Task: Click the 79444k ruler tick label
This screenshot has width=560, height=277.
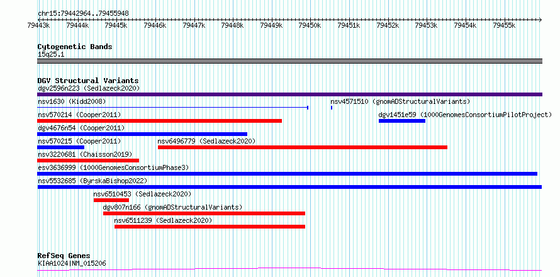Action: (77, 25)
